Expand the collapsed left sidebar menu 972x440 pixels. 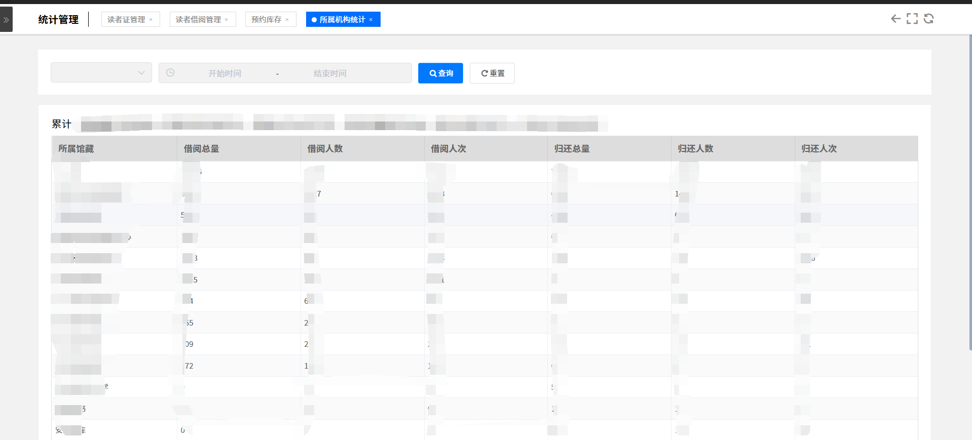6,20
